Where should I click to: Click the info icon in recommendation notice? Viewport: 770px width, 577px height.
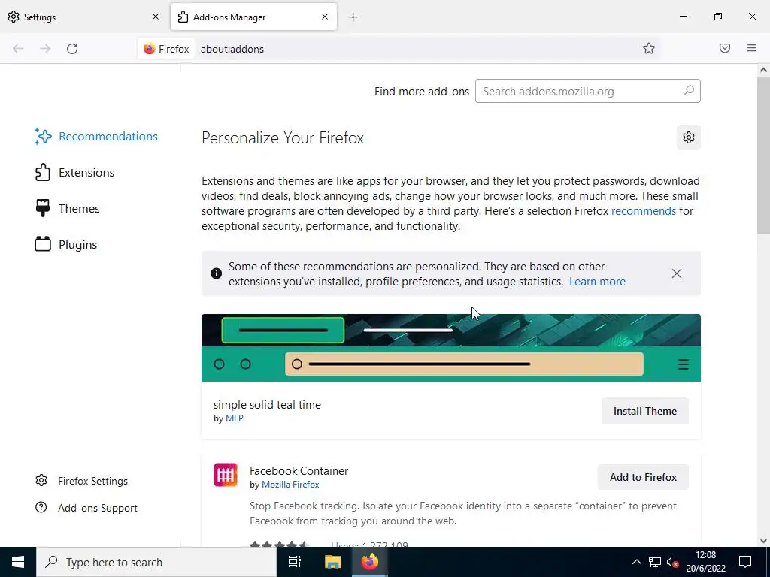[x=216, y=273]
